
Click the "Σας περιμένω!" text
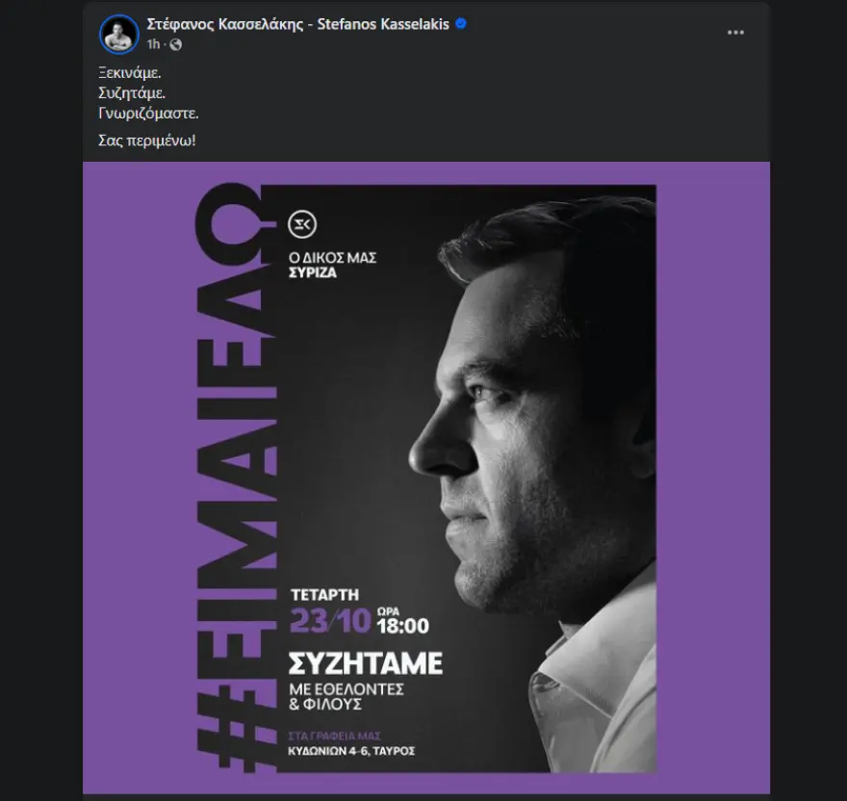click(146, 141)
